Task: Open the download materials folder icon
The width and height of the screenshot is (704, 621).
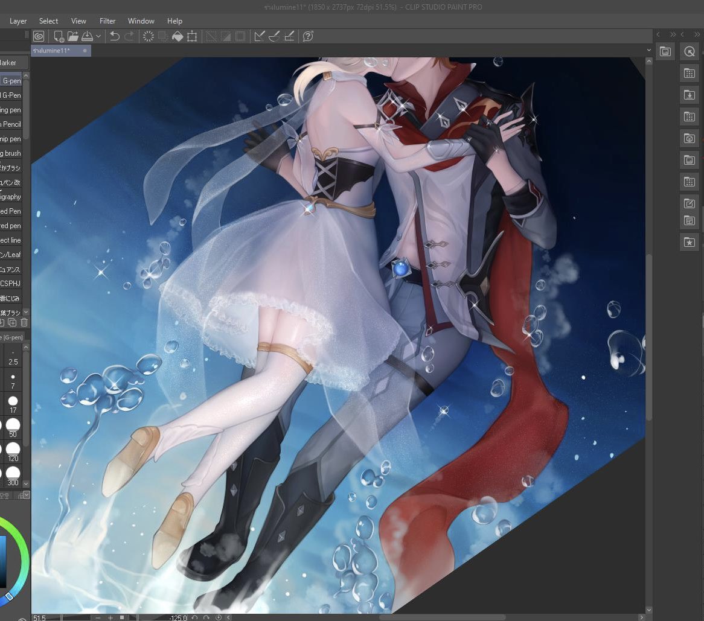Action: click(x=689, y=95)
